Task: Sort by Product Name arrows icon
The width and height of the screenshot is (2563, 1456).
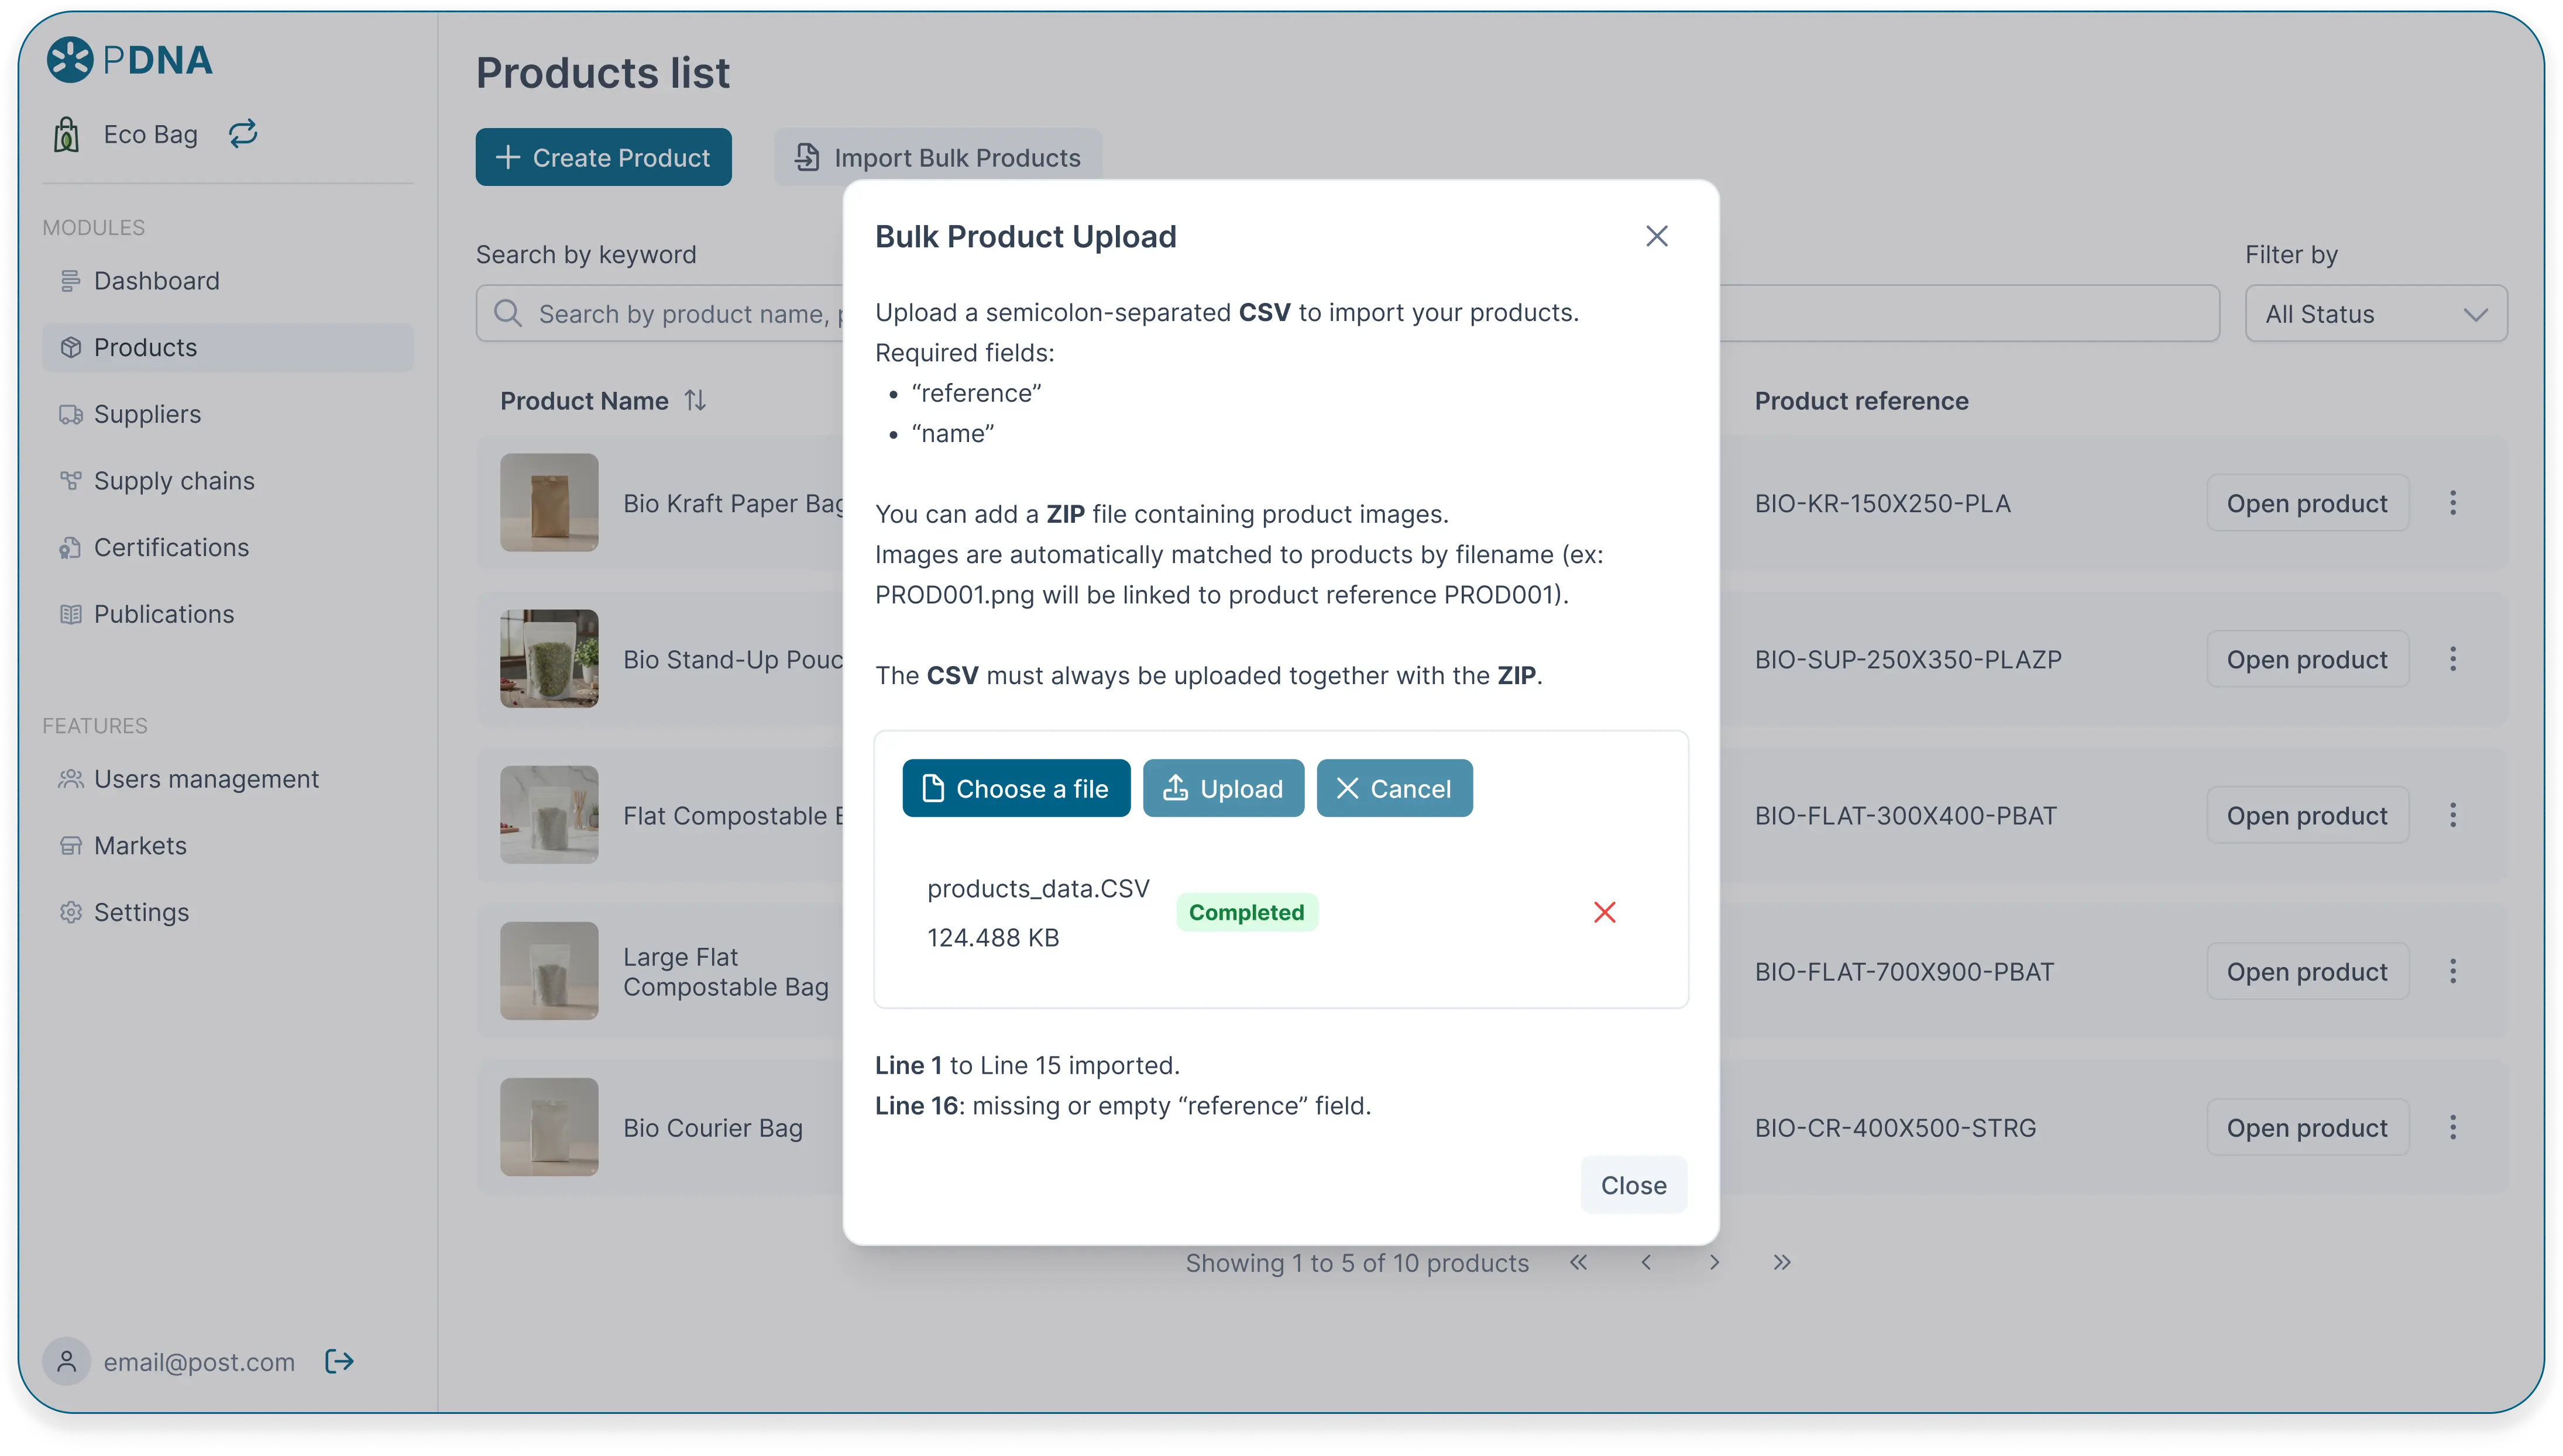Action: [x=695, y=401]
